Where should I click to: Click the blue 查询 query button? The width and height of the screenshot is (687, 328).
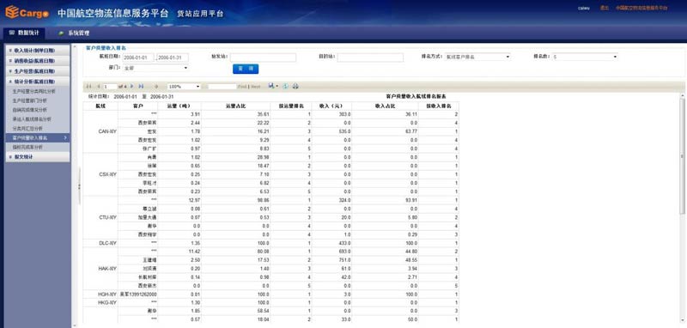246,69
